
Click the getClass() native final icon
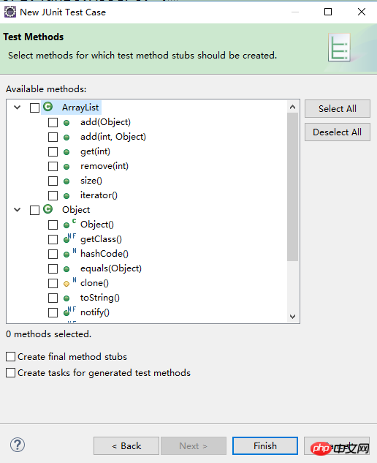[70, 238]
